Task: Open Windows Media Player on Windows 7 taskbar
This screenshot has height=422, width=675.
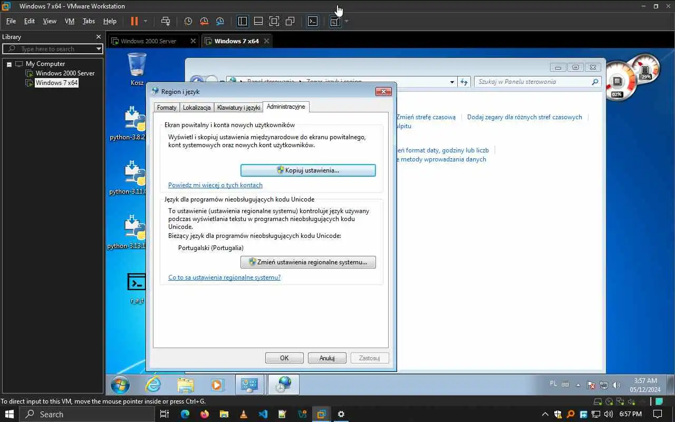Action: (217, 385)
